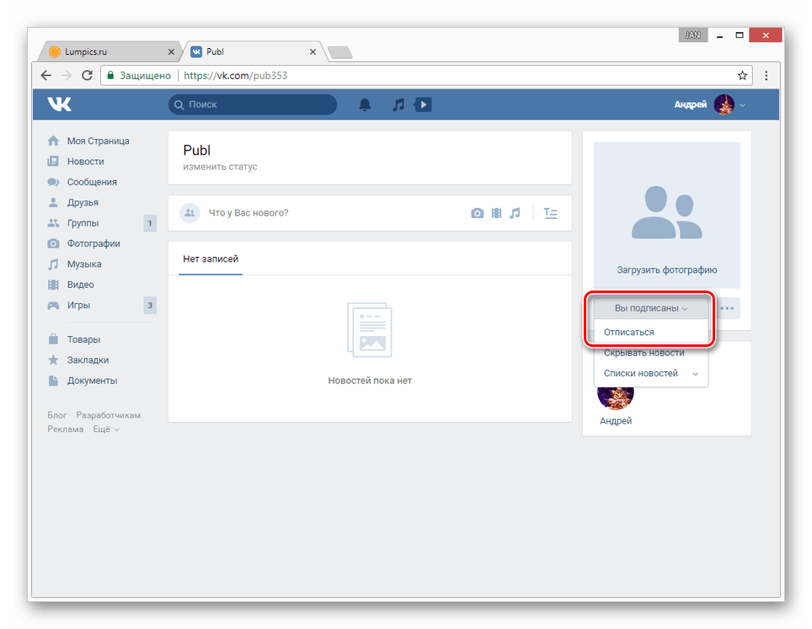
Task: Click the secure lock icon in address bar
Action: [110, 75]
